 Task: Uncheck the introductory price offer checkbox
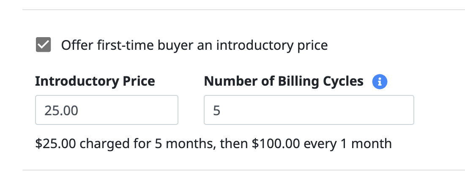43,45
